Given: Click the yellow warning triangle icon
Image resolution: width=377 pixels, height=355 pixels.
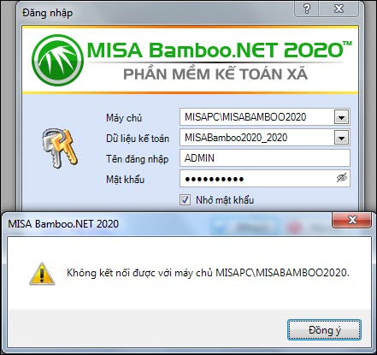Looking at the screenshot, I should tap(42, 274).
